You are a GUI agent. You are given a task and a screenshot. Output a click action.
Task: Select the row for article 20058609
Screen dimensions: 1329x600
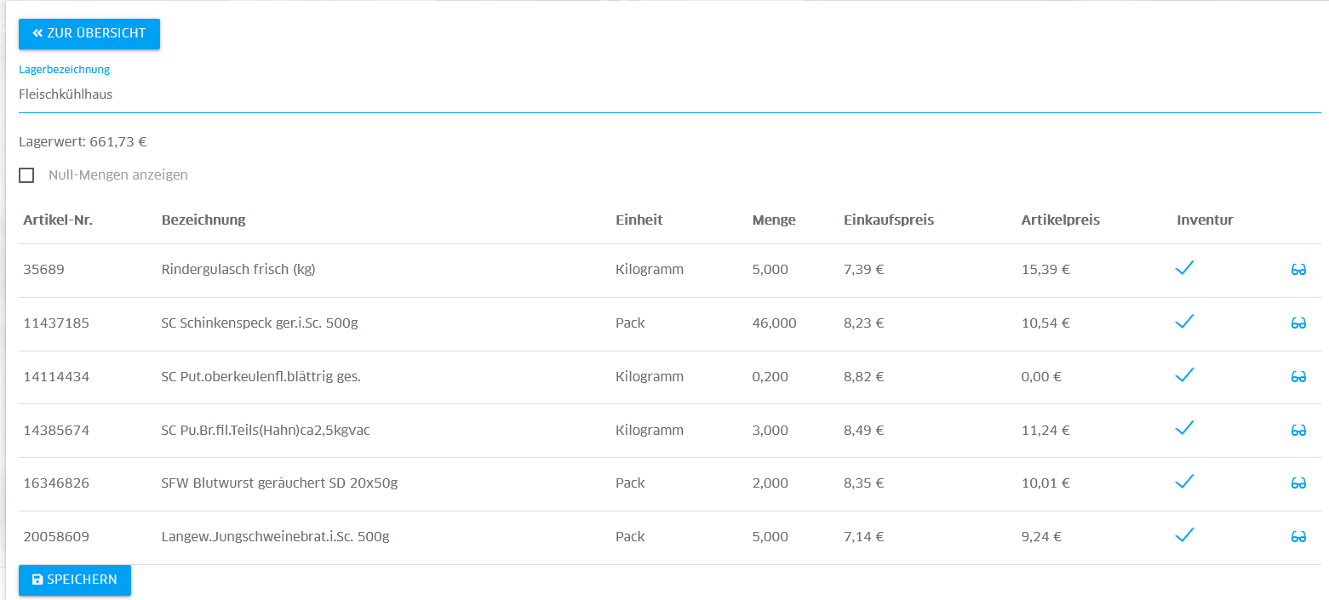[x=275, y=537]
